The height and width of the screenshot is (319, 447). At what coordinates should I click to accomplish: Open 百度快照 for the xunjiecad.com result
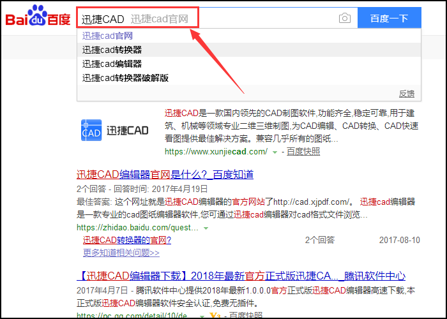pos(303,152)
